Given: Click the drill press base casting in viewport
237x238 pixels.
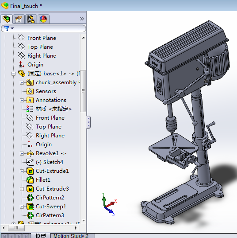Looking at the screenshot, I should tap(182, 199).
